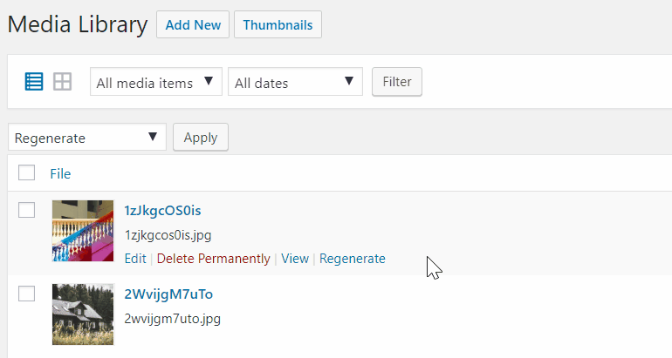Check the box for 1zJkgcOS0is
The width and height of the screenshot is (672, 358).
pos(26,210)
